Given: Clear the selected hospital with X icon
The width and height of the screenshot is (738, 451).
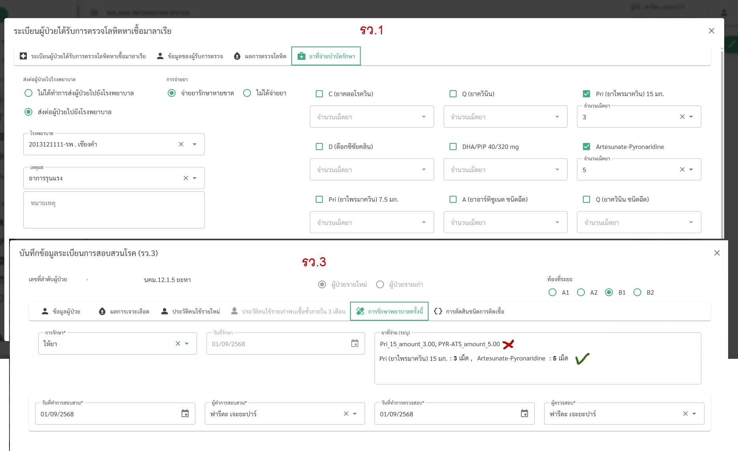Looking at the screenshot, I should coord(181,144).
